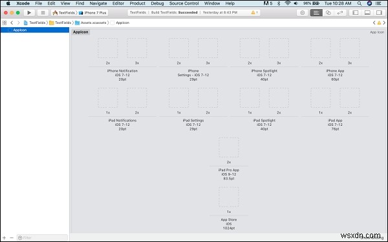The width and height of the screenshot is (388, 242).
Task: Select iPhone Notification 3x icon slot
Action: [x=137, y=48]
